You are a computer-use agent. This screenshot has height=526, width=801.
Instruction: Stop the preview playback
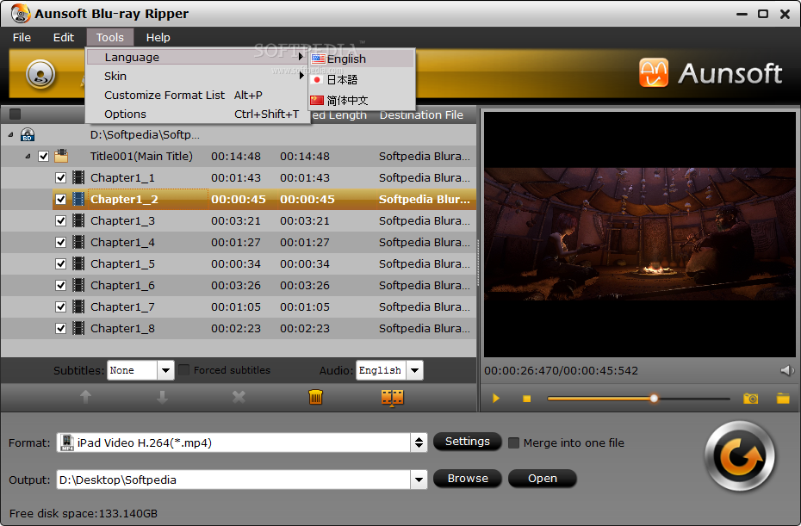(x=526, y=399)
